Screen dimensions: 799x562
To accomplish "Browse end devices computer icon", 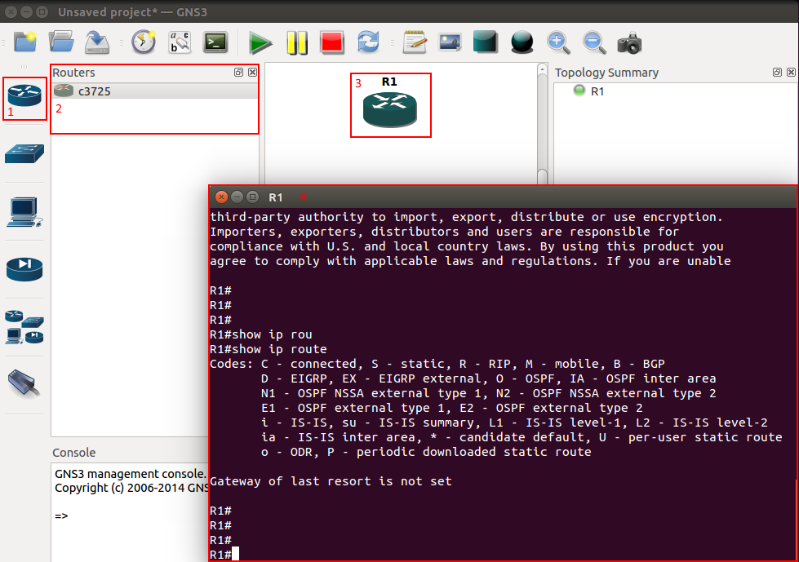I will 24,212.
